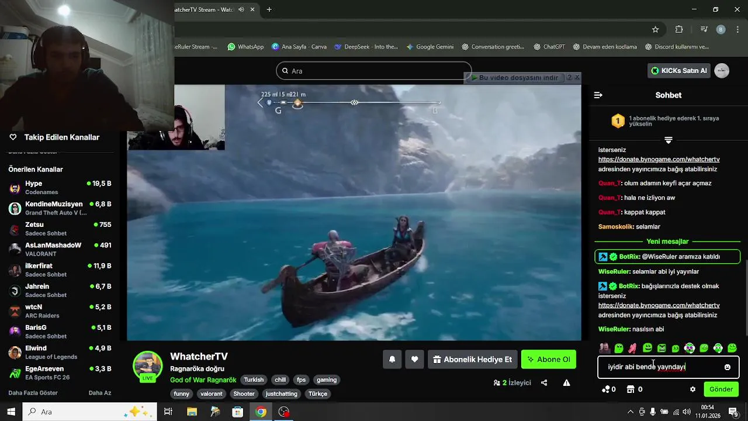Open the Chrome extensions puzzle icon
Screen dimensions: 748x421
[x=679, y=29]
